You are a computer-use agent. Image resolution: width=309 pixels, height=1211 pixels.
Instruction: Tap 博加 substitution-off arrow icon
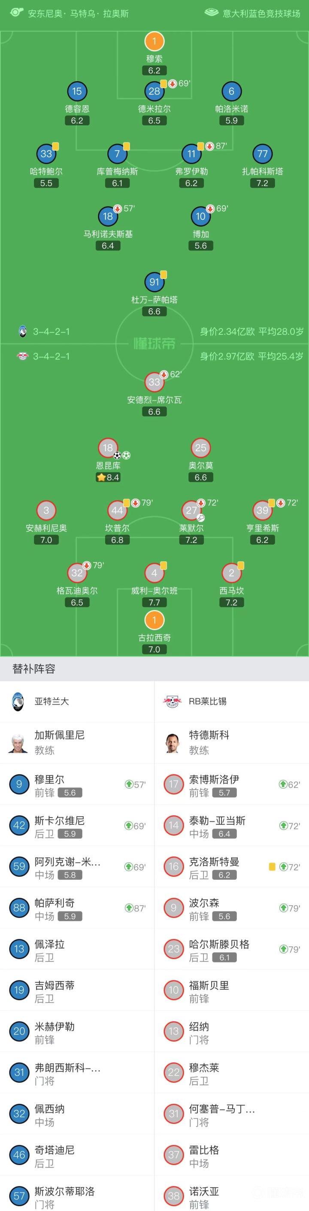click(210, 208)
